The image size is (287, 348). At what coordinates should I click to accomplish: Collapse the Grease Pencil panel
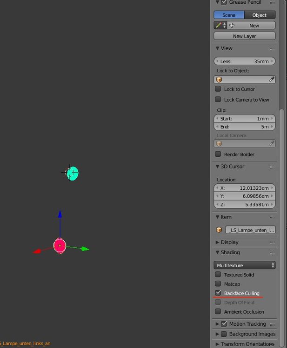point(217,2)
